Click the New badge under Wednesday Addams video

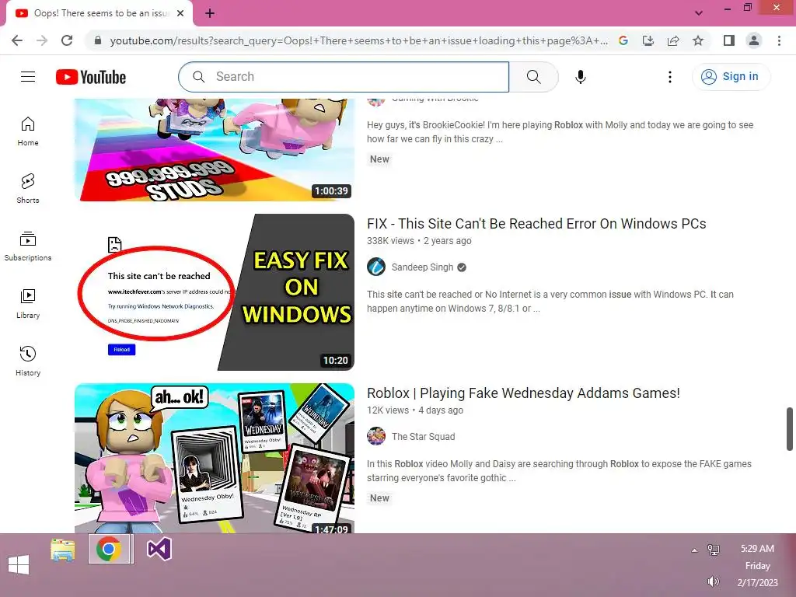pos(379,498)
